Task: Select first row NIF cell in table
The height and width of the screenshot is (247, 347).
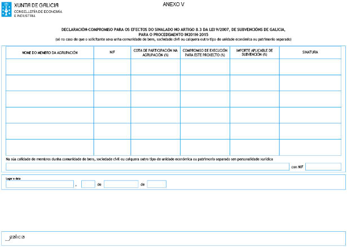Action: (x=112, y=67)
